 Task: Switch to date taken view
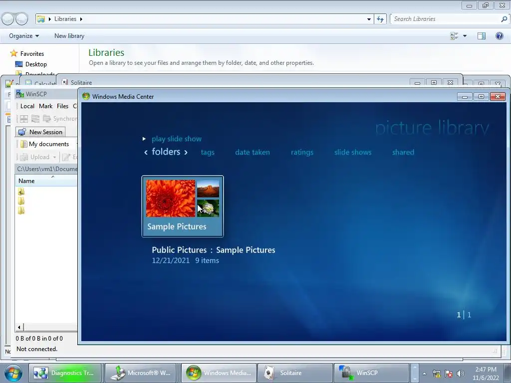tap(252, 153)
